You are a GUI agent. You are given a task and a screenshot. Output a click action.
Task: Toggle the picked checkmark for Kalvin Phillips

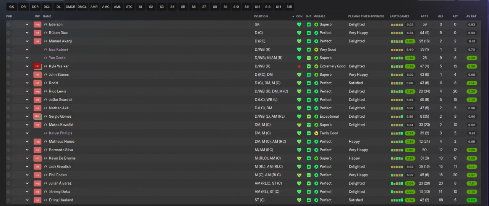pyautogui.click(x=8, y=133)
